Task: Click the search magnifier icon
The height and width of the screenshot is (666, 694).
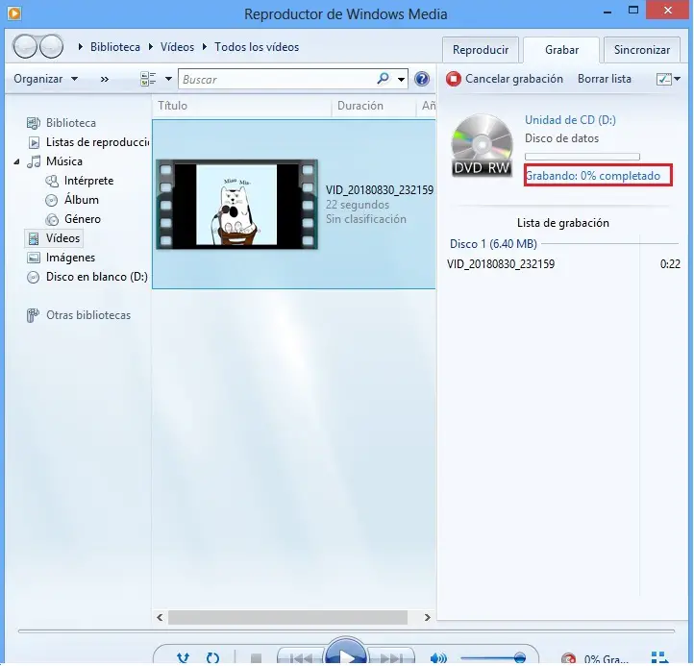Action: 383,79
